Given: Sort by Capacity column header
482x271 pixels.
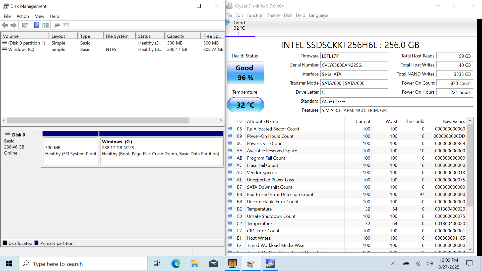Looking at the screenshot, I should [183, 36].
